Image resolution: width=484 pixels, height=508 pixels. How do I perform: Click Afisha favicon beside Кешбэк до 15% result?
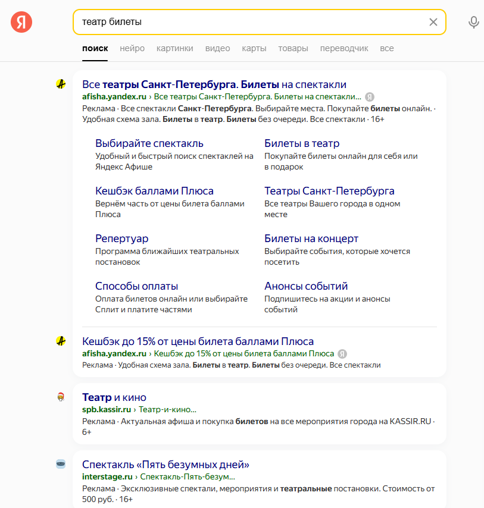(61, 341)
